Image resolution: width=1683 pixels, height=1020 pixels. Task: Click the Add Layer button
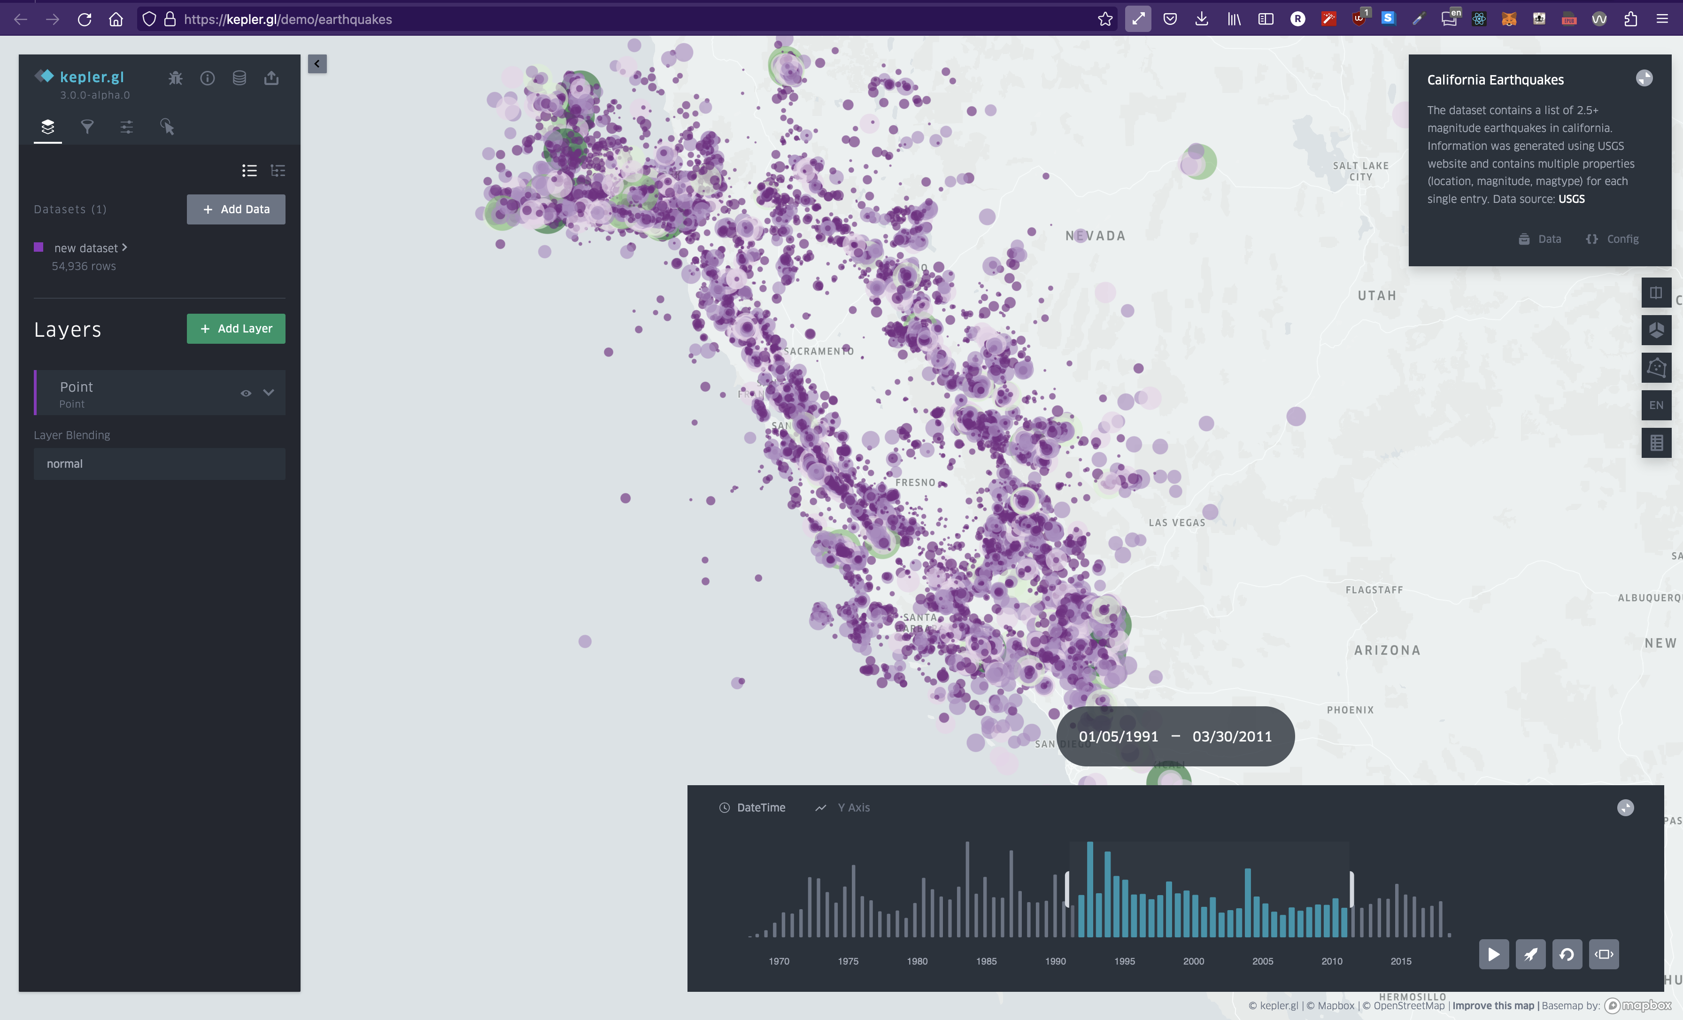click(x=236, y=329)
